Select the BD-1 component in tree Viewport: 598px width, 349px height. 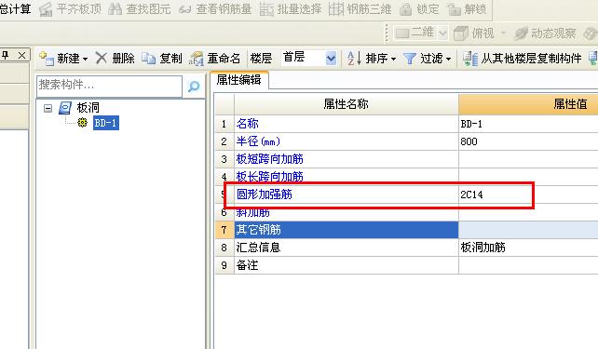[x=106, y=123]
